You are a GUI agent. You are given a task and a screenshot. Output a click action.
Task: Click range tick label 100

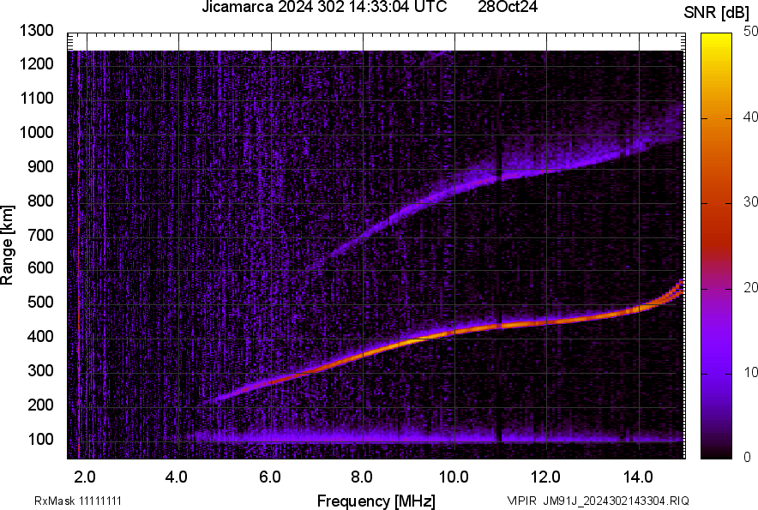40,440
